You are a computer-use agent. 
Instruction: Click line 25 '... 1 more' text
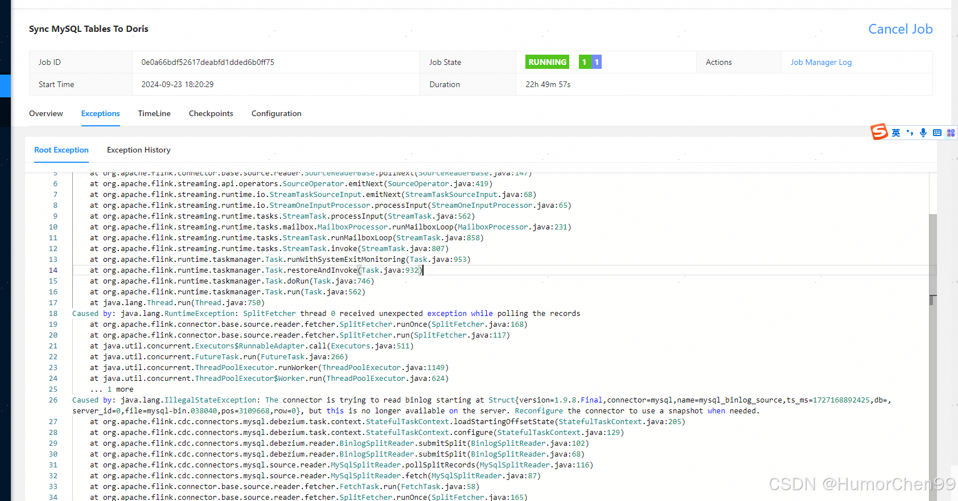112,389
